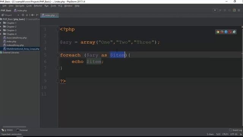Click 'Expected: semicolon' status message
243x137 pixels.
[12, 134]
